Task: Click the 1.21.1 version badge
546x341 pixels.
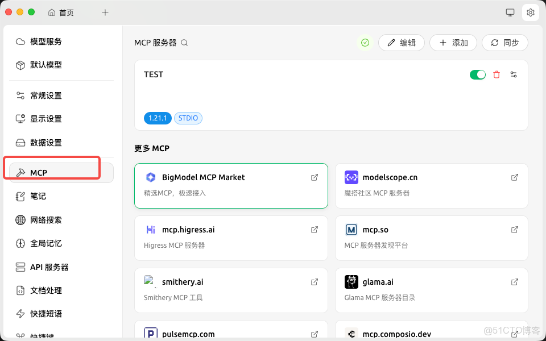Action: pyautogui.click(x=158, y=118)
